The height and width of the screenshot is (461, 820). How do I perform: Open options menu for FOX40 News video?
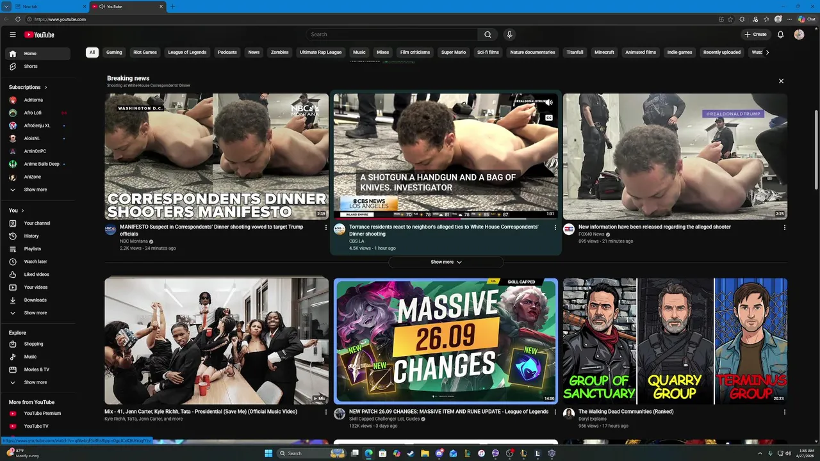[x=784, y=227]
